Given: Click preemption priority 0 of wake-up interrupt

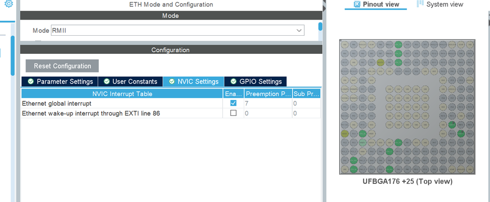Looking at the screenshot, I should click(268, 113).
